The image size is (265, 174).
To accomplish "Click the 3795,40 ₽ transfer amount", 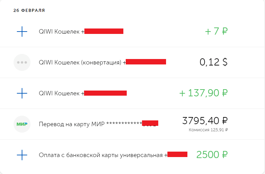I will point(205,121).
